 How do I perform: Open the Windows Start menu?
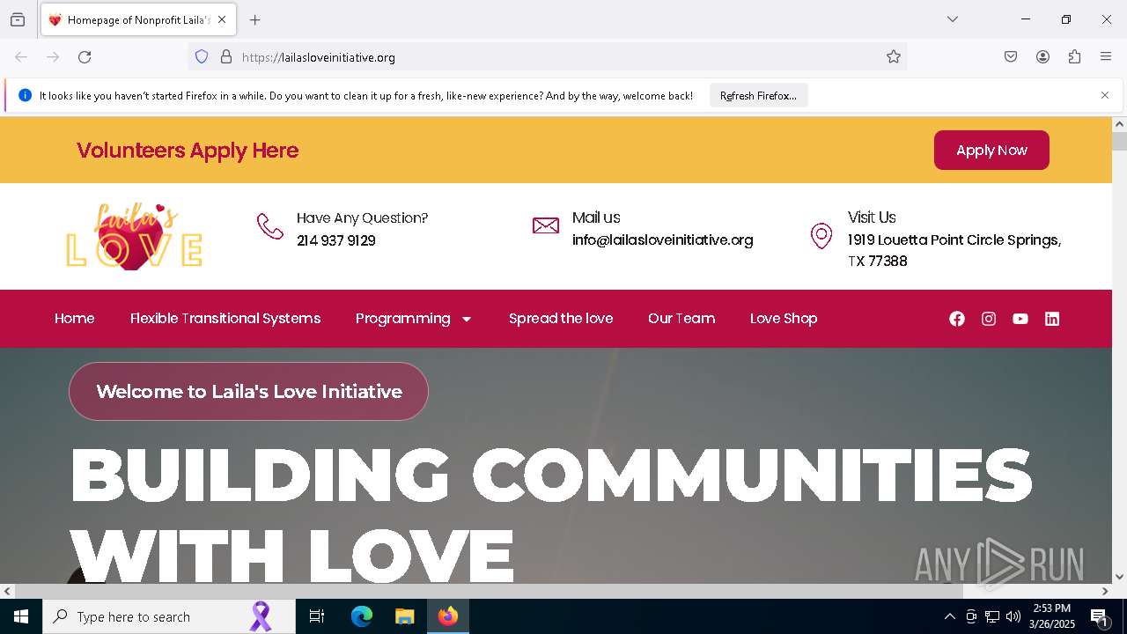(21, 616)
